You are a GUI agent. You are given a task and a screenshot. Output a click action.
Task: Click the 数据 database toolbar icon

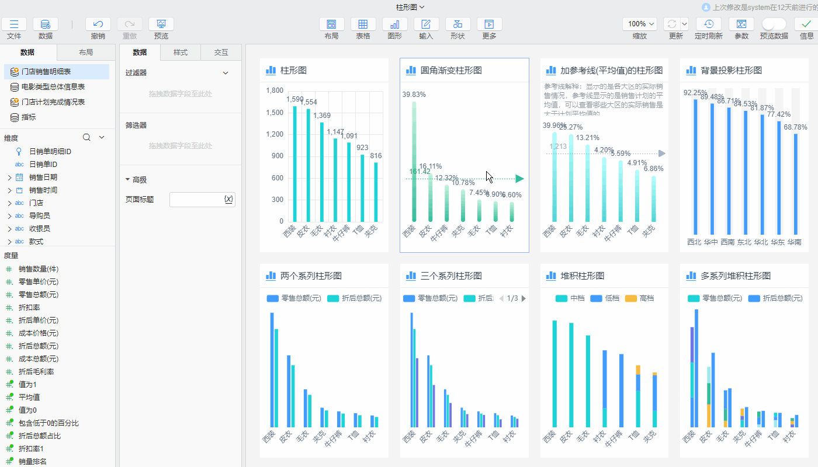tap(46, 25)
